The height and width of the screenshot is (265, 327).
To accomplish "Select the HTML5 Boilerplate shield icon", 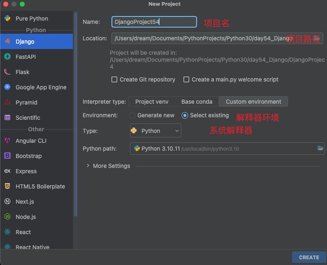I will [7, 186].
